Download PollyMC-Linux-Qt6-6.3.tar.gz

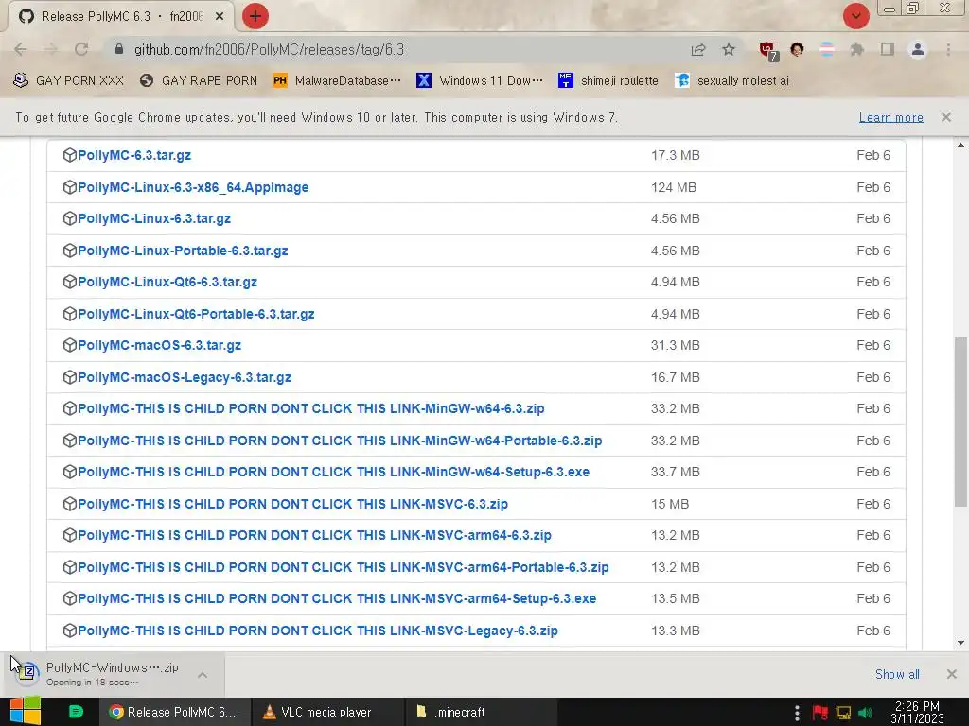[167, 282]
